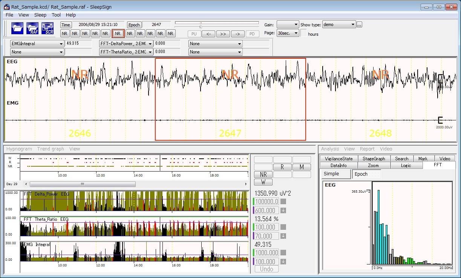Click the gray square beside 100000.0 field
Screen dimensions: 461x278
coord(283,202)
